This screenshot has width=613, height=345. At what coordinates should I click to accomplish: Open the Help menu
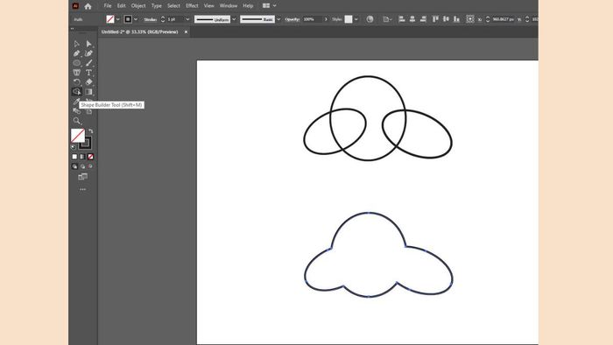click(x=248, y=6)
